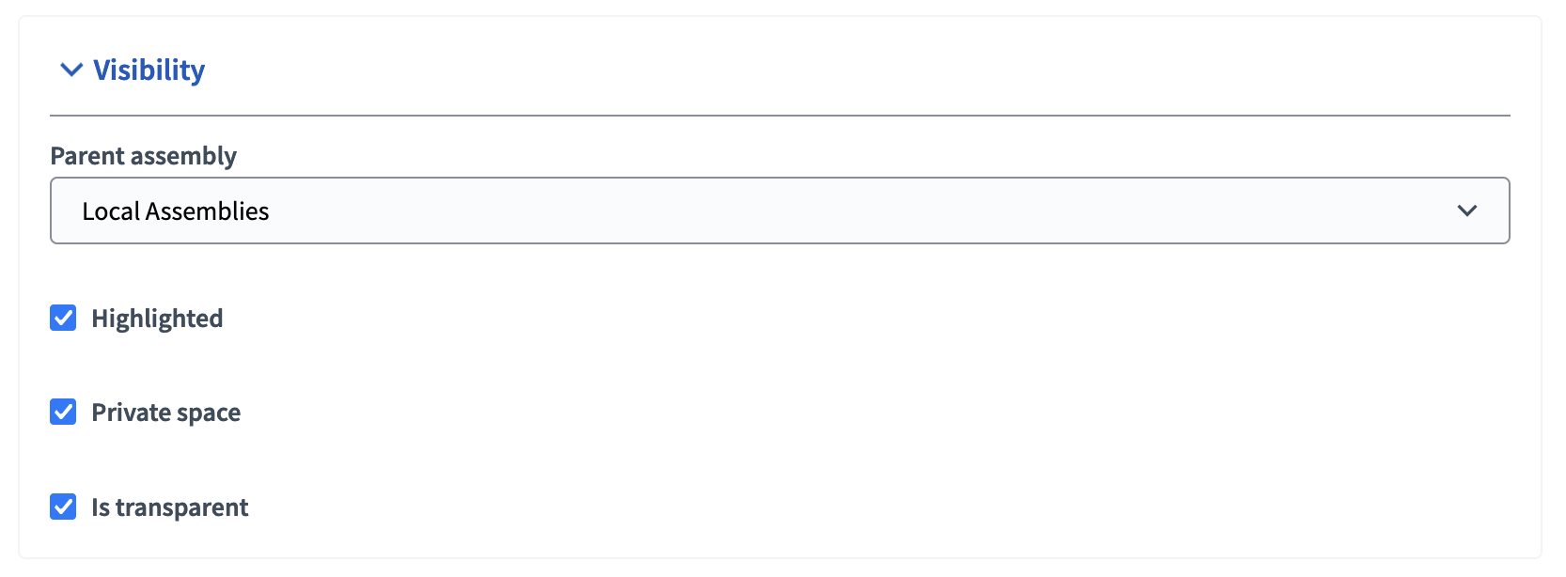Click the checkmark inside Private space box
1566x577 pixels.
click(x=62, y=412)
